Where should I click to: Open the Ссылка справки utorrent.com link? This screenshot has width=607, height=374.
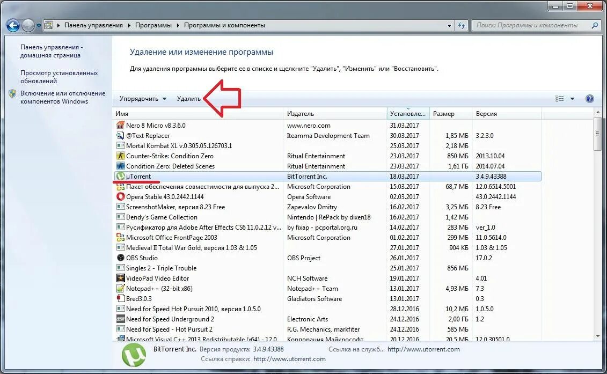[289, 359]
